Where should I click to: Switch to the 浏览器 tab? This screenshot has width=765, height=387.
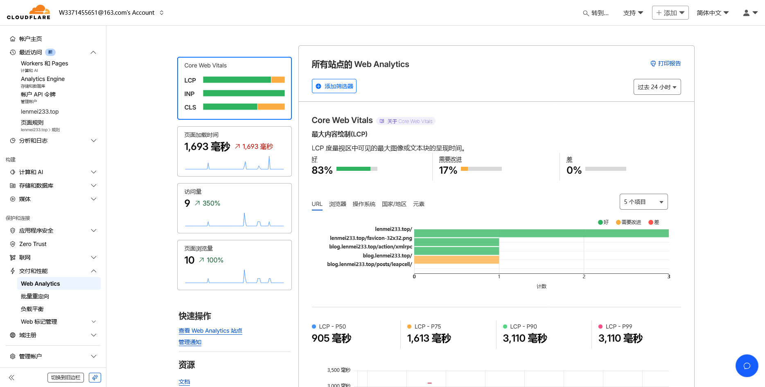point(337,204)
